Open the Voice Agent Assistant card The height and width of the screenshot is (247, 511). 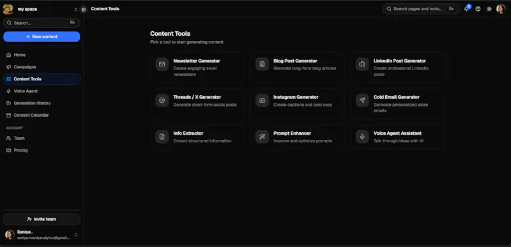[x=397, y=137]
